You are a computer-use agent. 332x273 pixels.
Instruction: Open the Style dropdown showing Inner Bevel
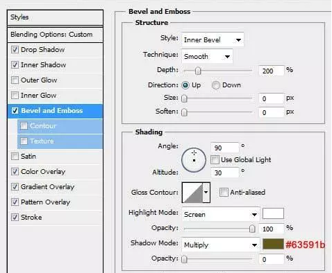pos(213,39)
